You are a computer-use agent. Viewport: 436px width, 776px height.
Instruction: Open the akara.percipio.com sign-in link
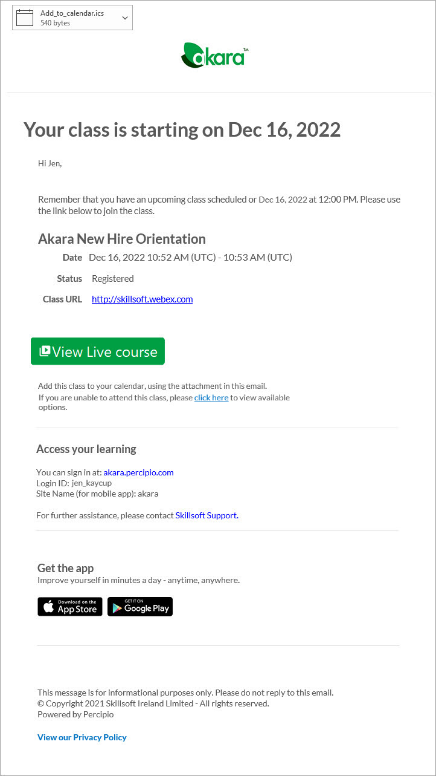pos(138,472)
